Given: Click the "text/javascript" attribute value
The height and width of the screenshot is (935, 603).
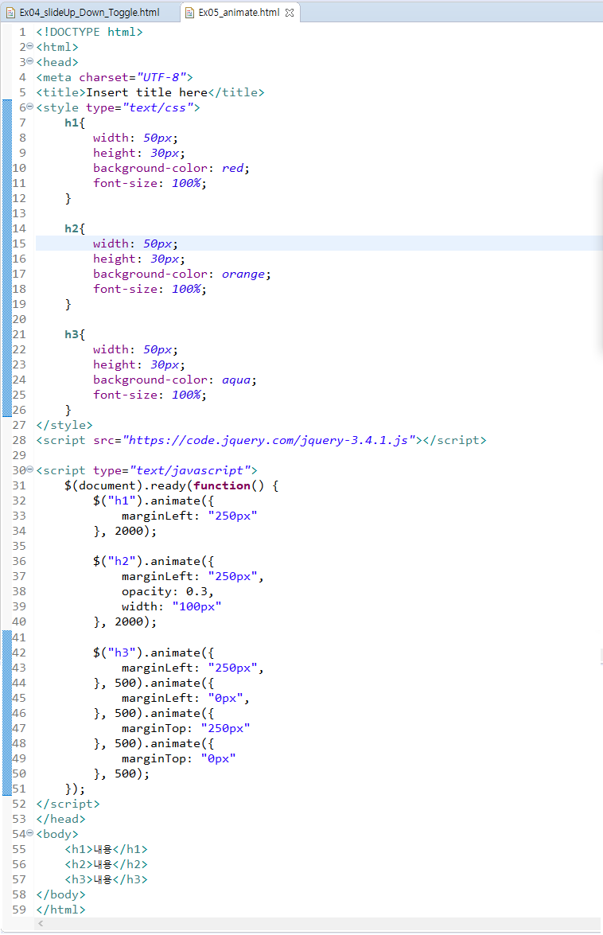Looking at the screenshot, I should pos(190,470).
